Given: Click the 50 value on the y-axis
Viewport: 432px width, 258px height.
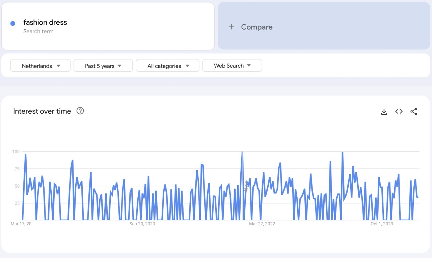Looking at the screenshot, I should coord(17,186).
